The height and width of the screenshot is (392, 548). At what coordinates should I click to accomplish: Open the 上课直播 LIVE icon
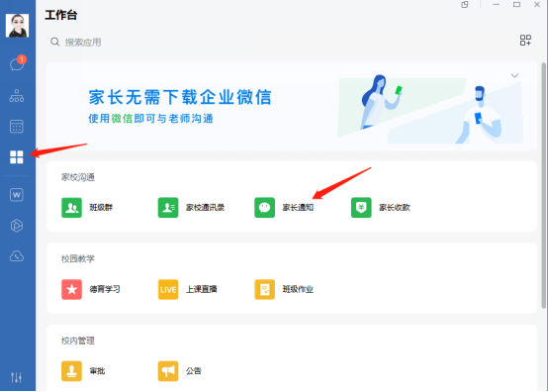[x=168, y=289]
